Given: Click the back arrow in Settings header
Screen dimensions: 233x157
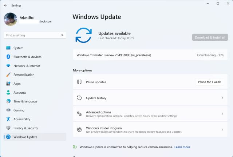Looking at the screenshot, I should 5,5.
